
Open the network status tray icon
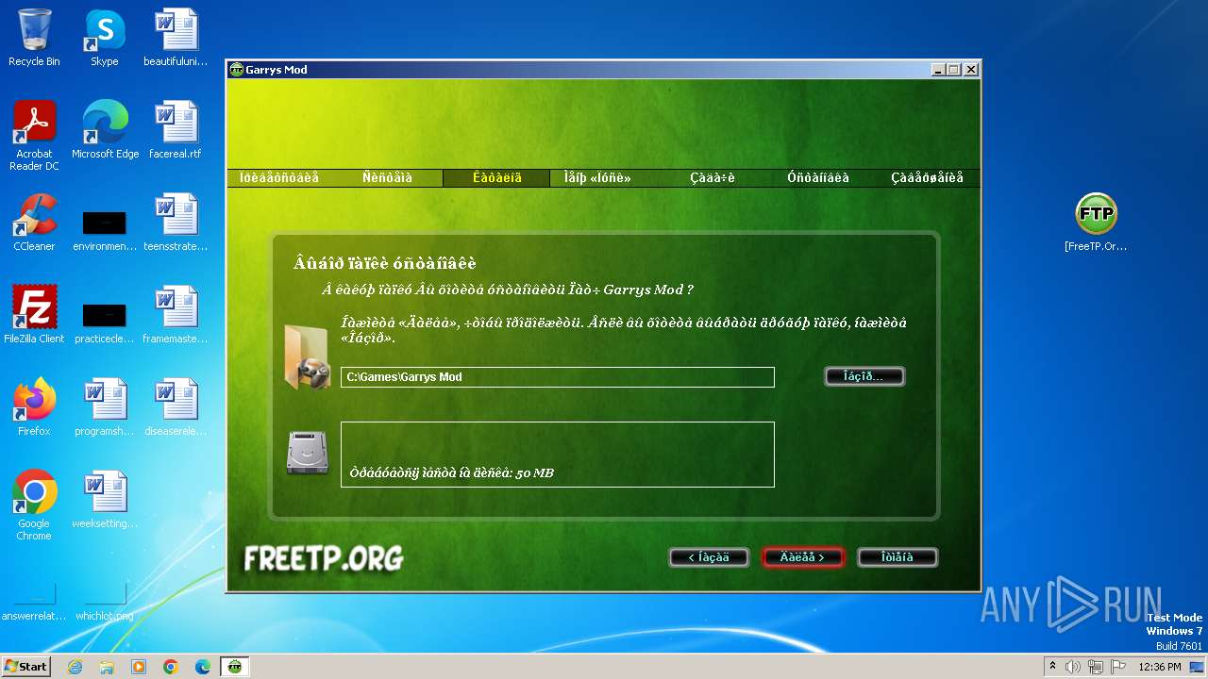tap(1096, 667)
